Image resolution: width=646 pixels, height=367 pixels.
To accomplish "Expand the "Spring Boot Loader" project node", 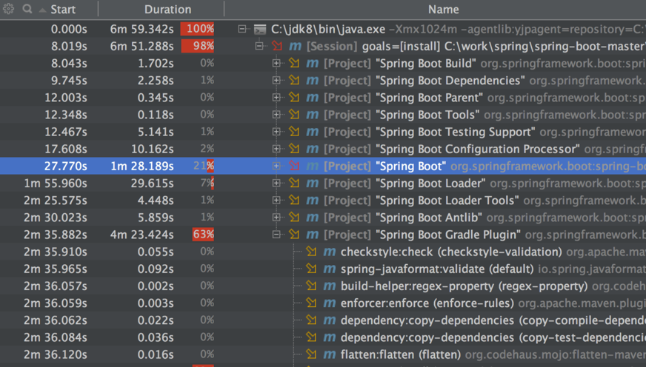I will tap(276, 183).
